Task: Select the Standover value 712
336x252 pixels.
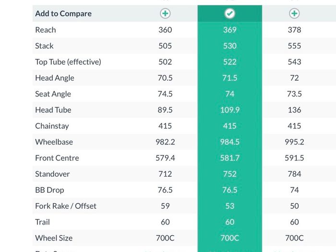Action: click(x=165, y=174)
